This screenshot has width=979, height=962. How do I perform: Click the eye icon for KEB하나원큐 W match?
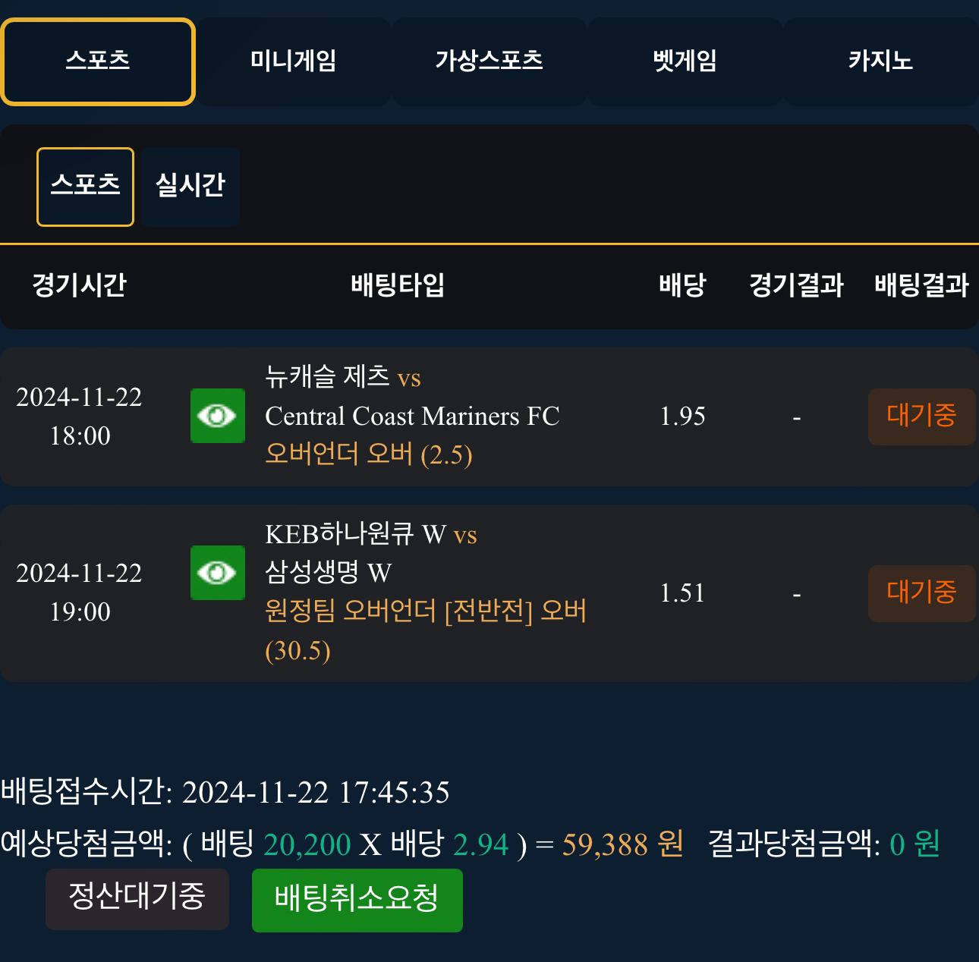[x=218, y=573]
